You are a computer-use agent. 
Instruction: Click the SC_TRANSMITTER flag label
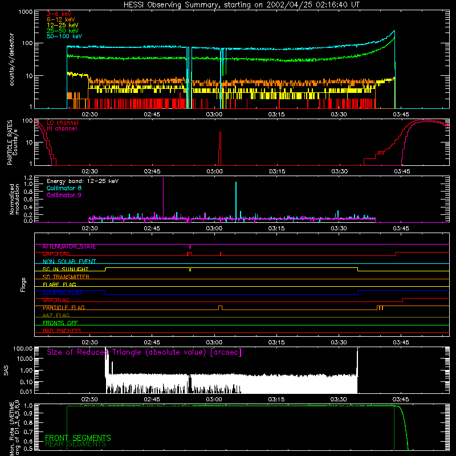[66, 277]
